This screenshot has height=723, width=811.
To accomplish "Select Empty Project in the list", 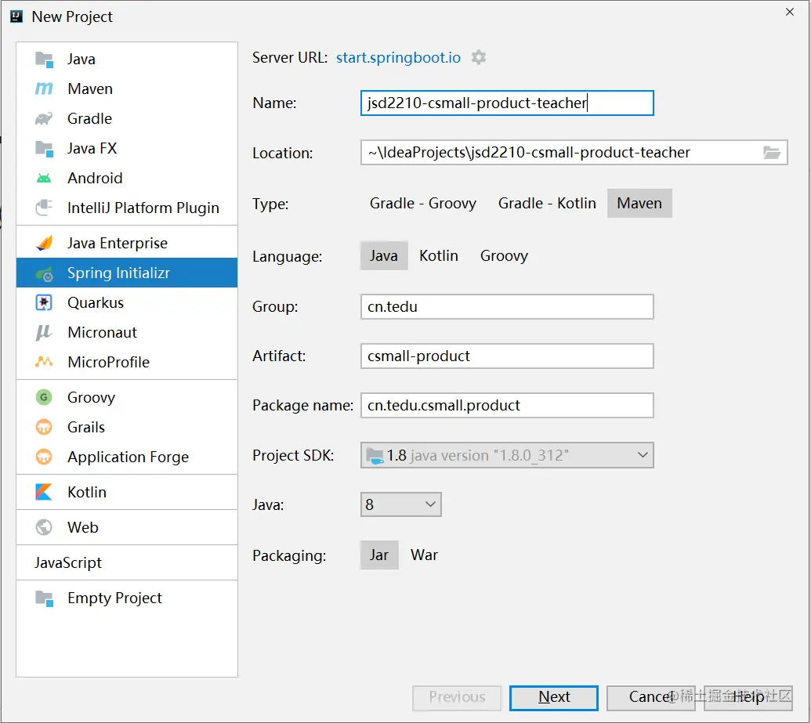I will click(127, 598).
